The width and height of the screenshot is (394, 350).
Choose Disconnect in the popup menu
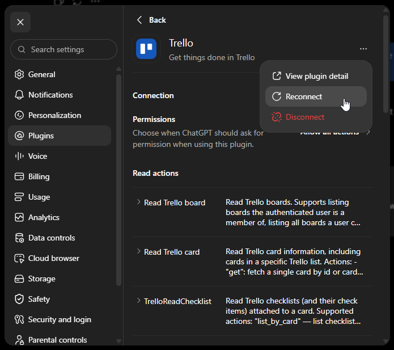point(316,117)
